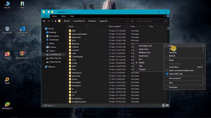211x118 pixels.
Task: Open recent locations dropdown arrow
Action: [52, 21]
